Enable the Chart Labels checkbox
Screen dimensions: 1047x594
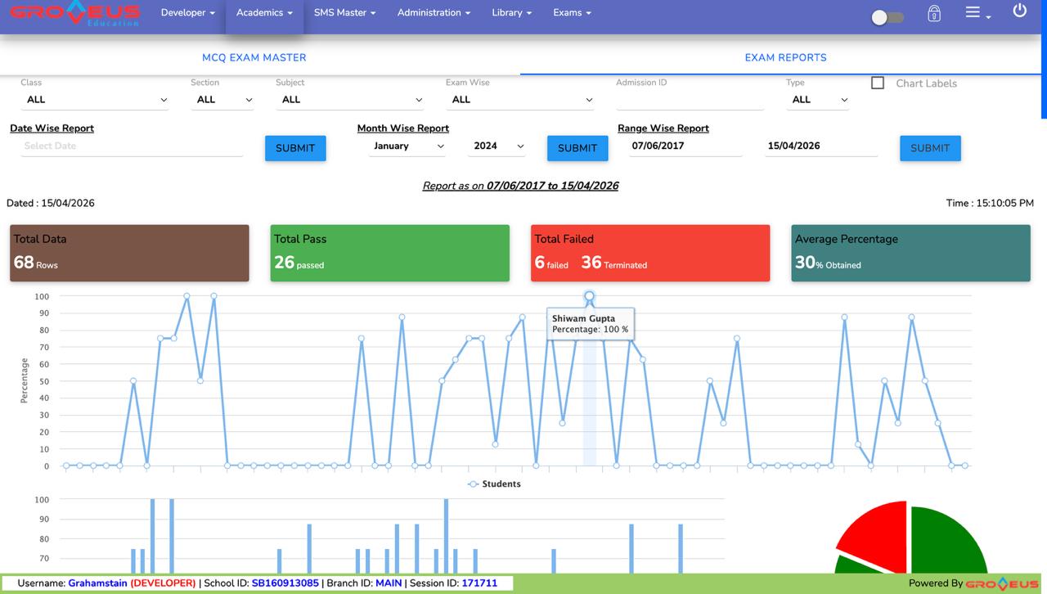pos(878,83)
